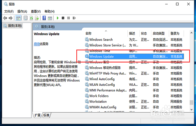Click the gear icon beside WMI Performance Adapter
Screen dimensions: 196x126
(x=87, y=90)
